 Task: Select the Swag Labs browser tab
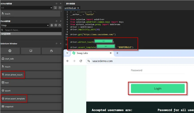(x=92, y=53)
